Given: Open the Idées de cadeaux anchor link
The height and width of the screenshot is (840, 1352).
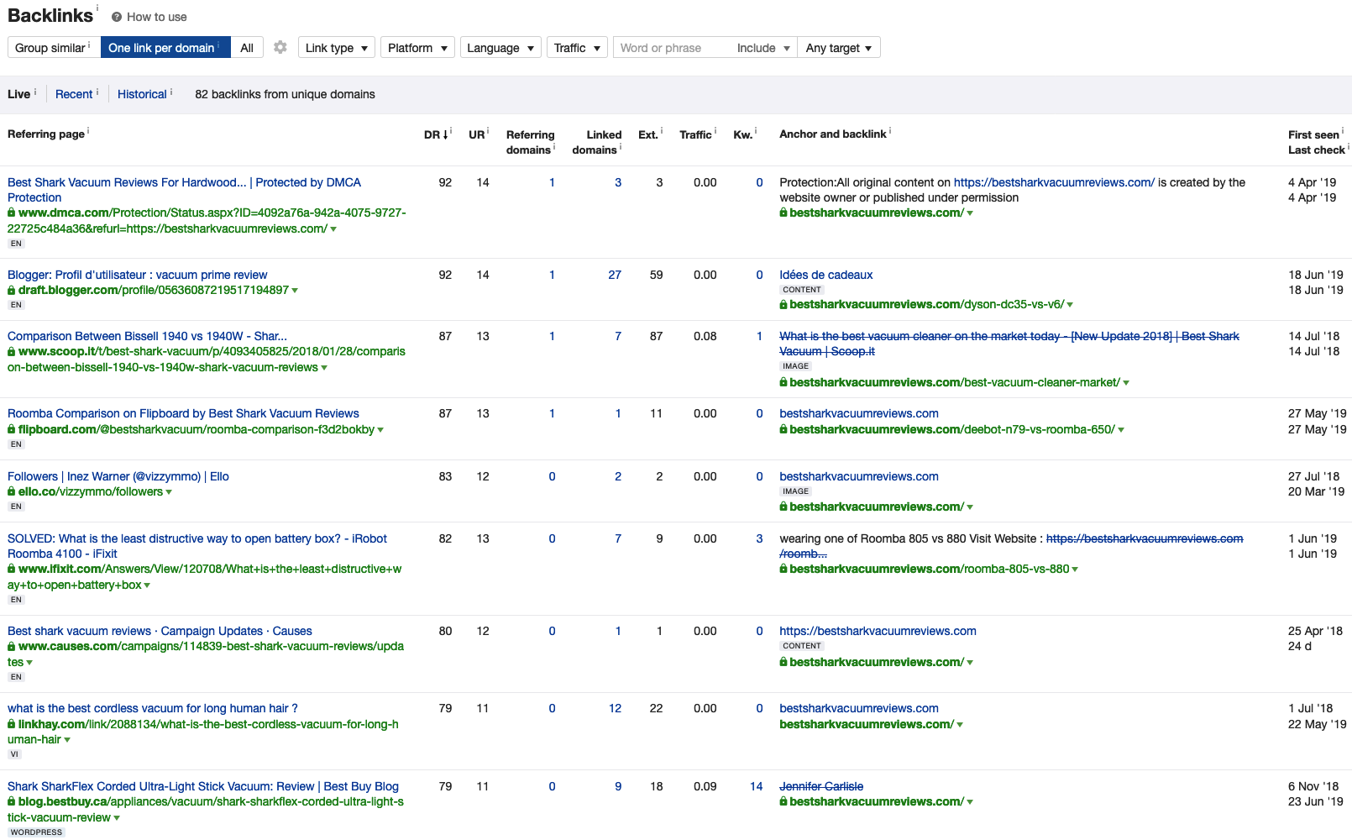Looking at the screenshot, I should pos(825,275).
